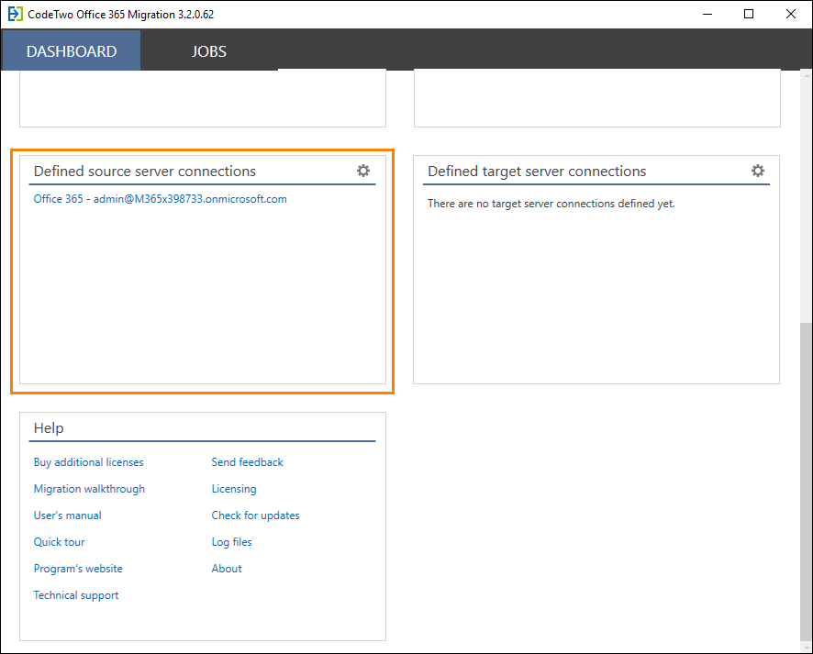Start the Quick tour
The width and height of the screenshot is (813, 654).
click(59, 542)
